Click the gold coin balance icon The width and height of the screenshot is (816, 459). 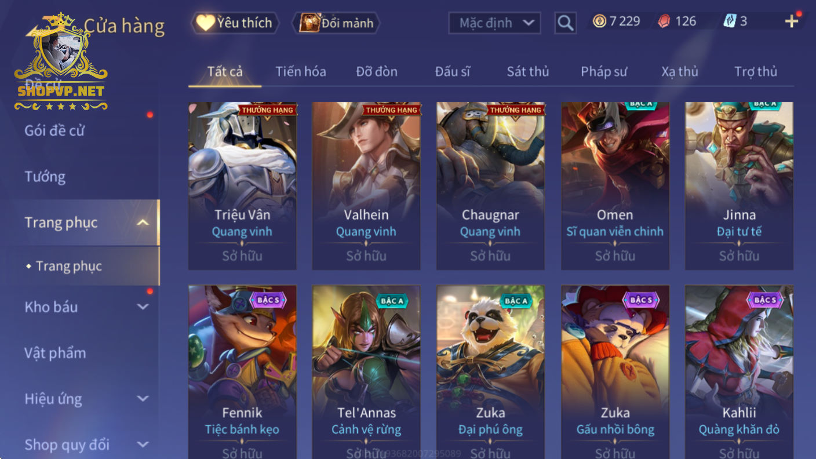(599, 21)
